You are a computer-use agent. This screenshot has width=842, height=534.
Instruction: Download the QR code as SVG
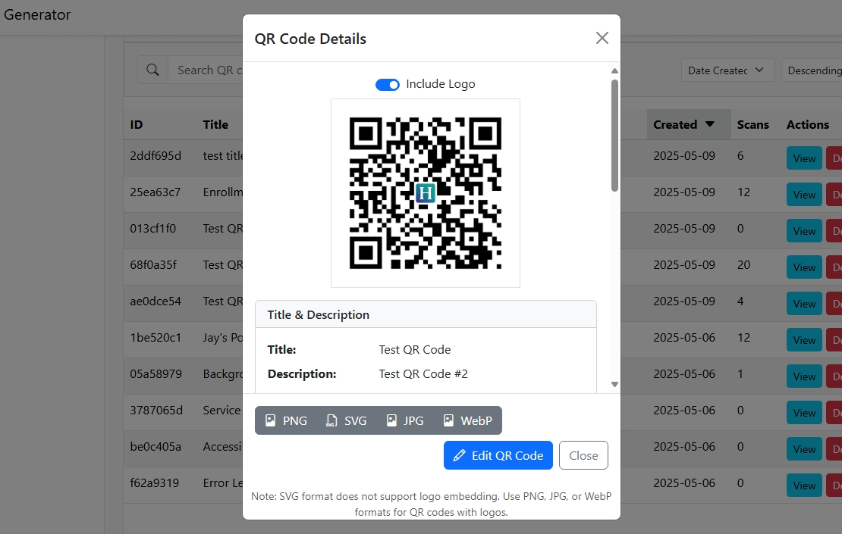click(347, 421)
